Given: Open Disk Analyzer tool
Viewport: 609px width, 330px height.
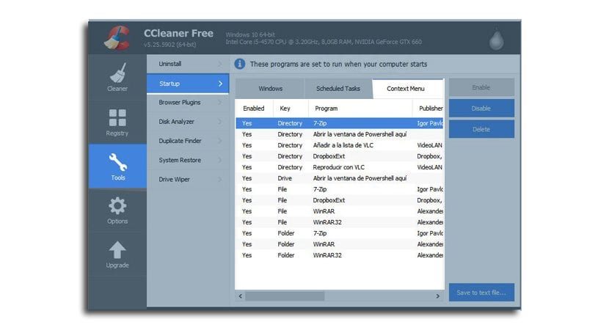Looking at the screenshot, I should pyautogui.click(x=188, y=122).
